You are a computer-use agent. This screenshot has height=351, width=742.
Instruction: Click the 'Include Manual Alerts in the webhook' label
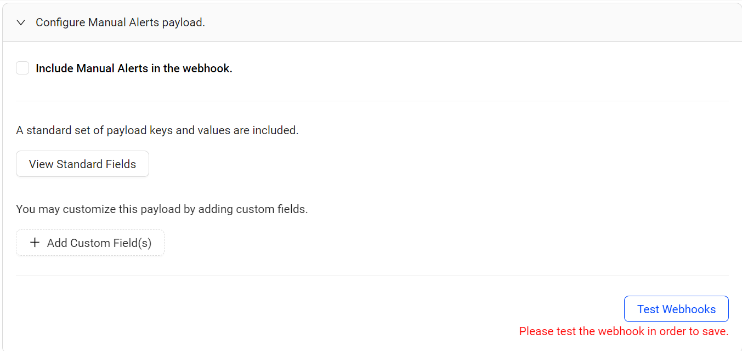[134, 68]
